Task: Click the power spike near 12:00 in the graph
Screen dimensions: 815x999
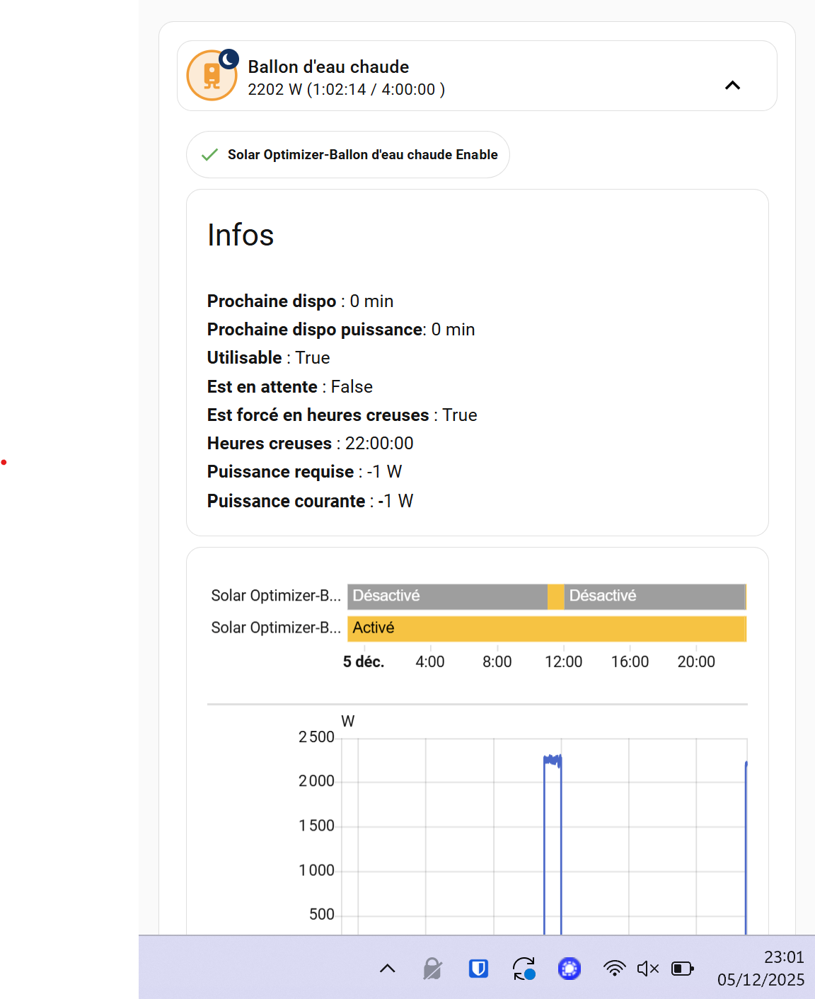Action: click(x=553, y=761)
